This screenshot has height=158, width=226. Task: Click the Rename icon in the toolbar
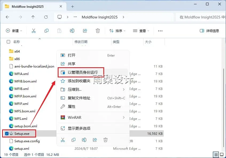(72, 31)
